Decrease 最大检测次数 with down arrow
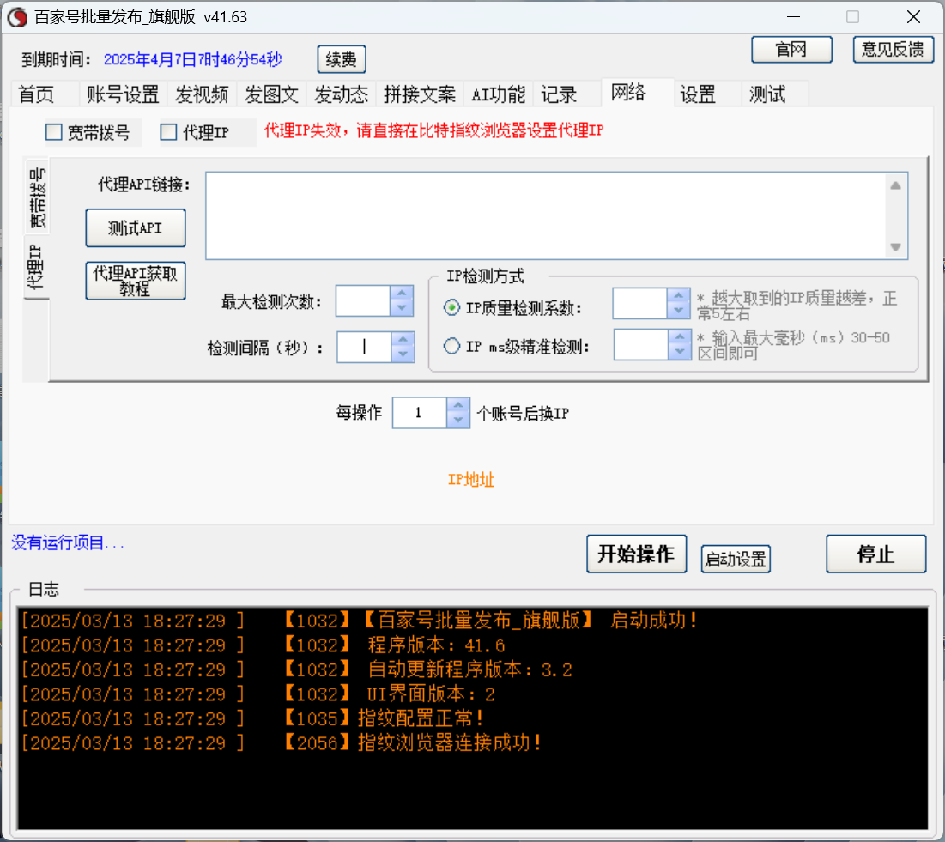Image resolution: width=945 pixels, height=842 pixels. 402,308
